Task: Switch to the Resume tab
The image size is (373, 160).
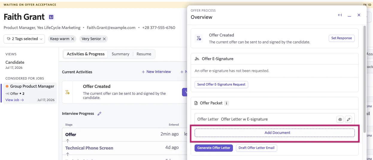Action: pos(144,54)
